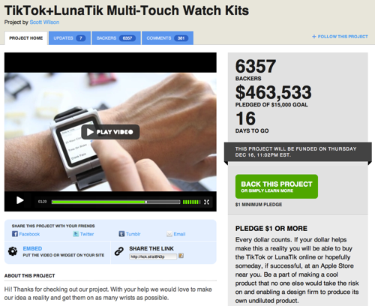This screenshot has height=306, width=375.
Task: Click the green video progress bar
Action: click(x=115, y=202)
